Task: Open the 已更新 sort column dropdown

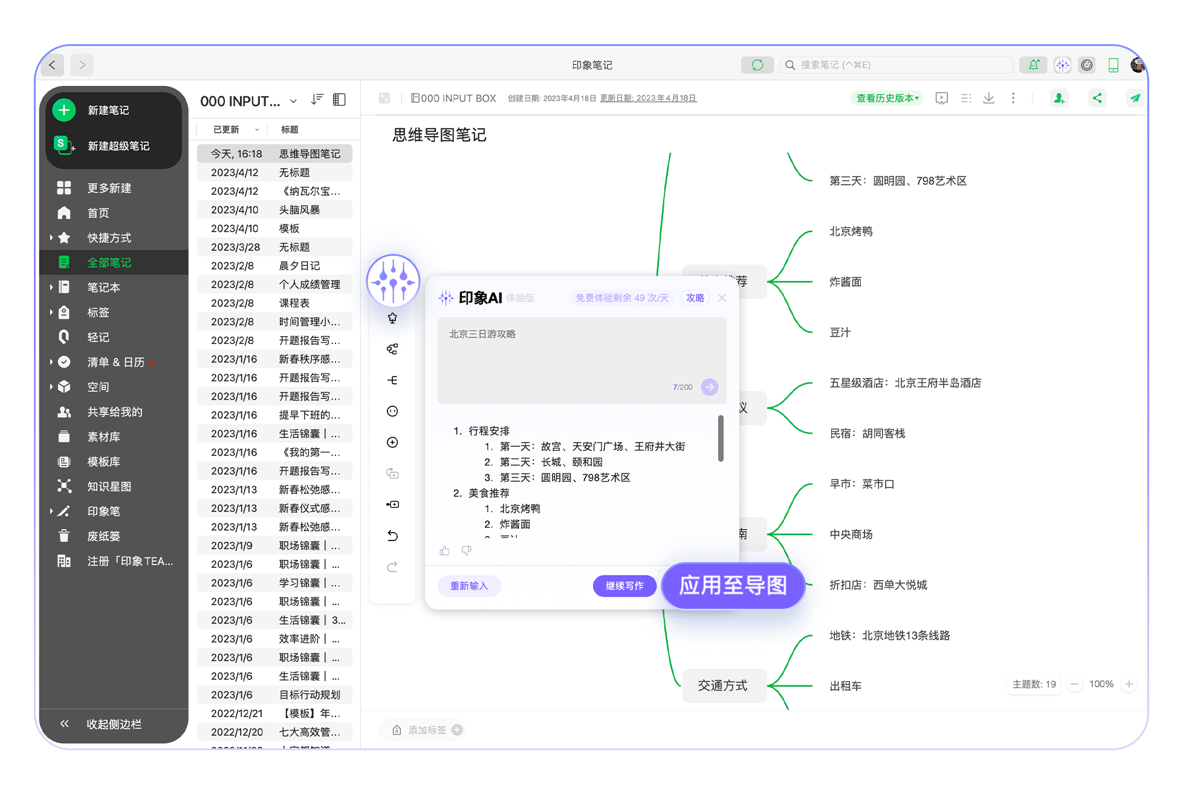Action: tap(257, 129)
